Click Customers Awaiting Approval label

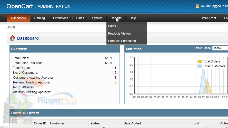coord(34,78)
